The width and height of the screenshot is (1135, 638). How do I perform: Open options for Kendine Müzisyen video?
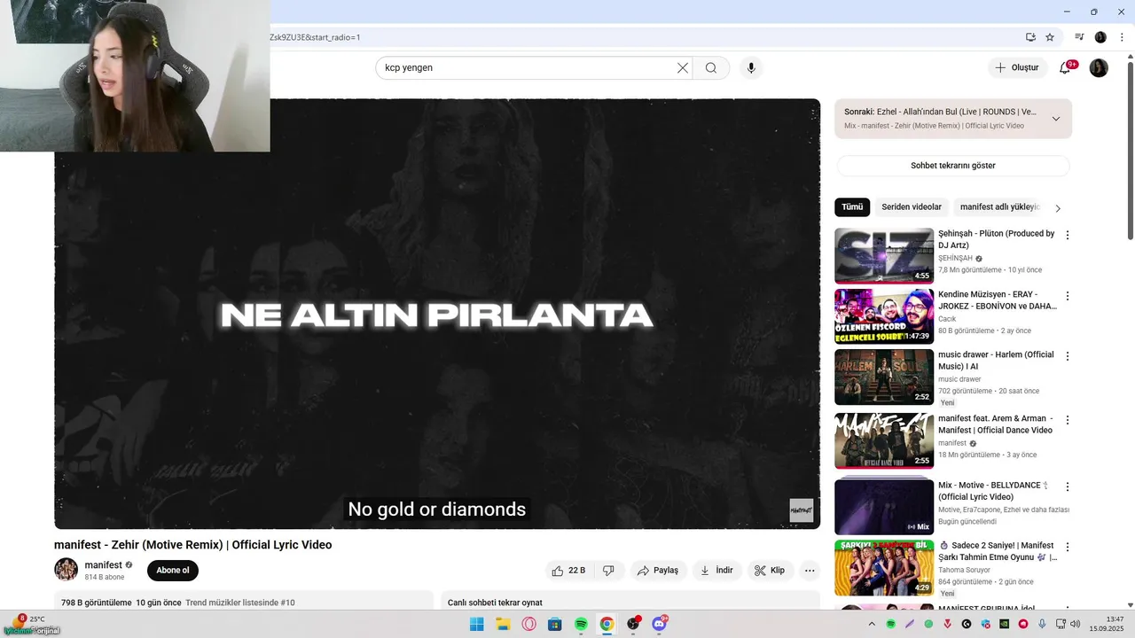tap(1068, 295)
